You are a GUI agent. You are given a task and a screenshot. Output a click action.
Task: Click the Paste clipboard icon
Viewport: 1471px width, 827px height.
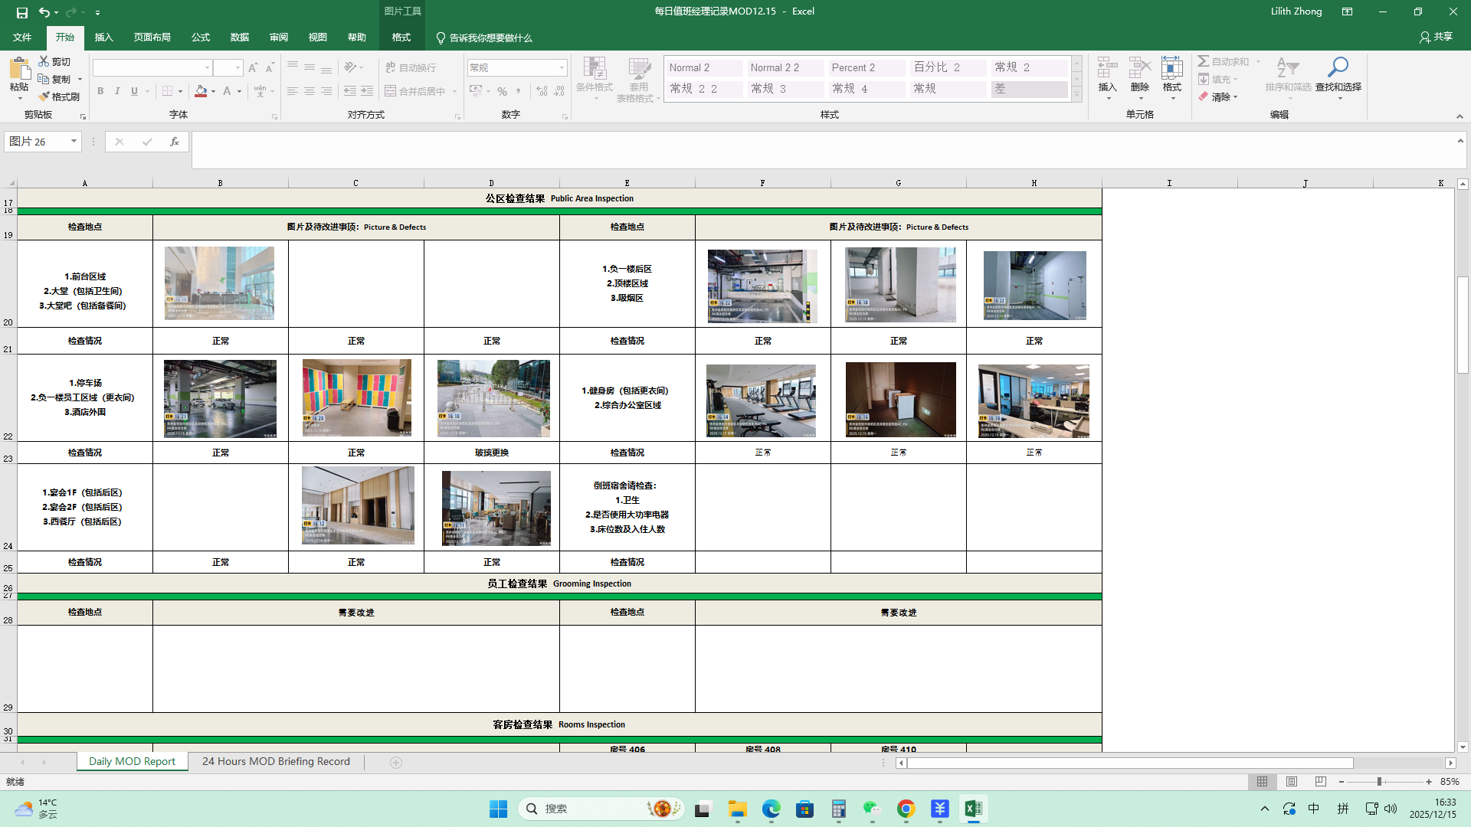coord(18,69)
